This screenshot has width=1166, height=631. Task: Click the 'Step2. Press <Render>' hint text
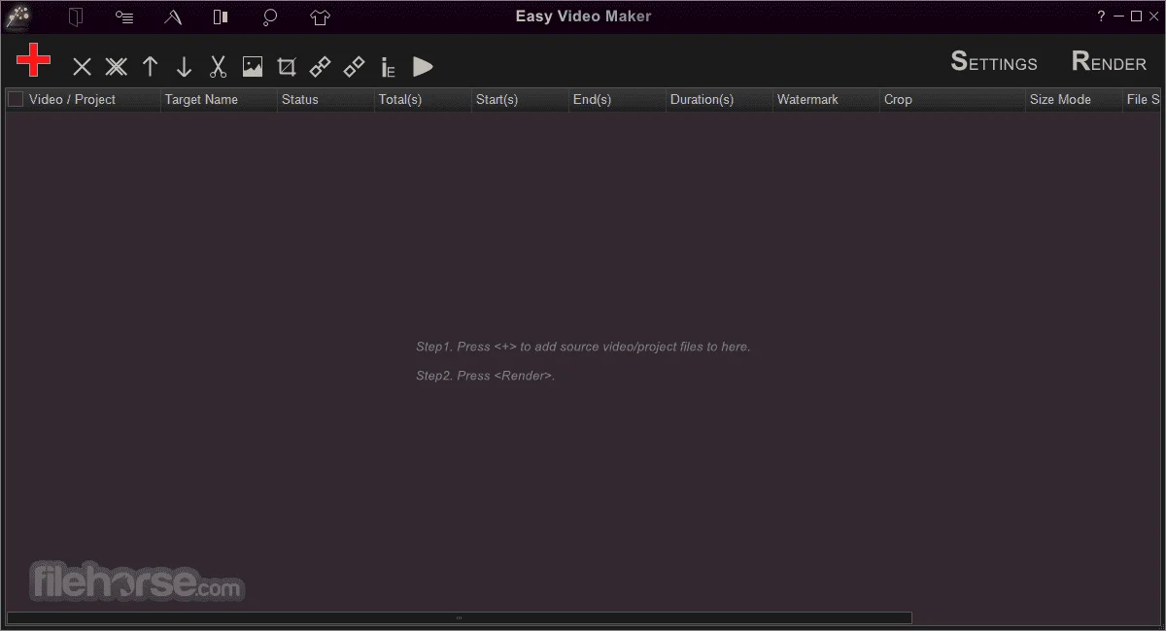click(486, 376)
